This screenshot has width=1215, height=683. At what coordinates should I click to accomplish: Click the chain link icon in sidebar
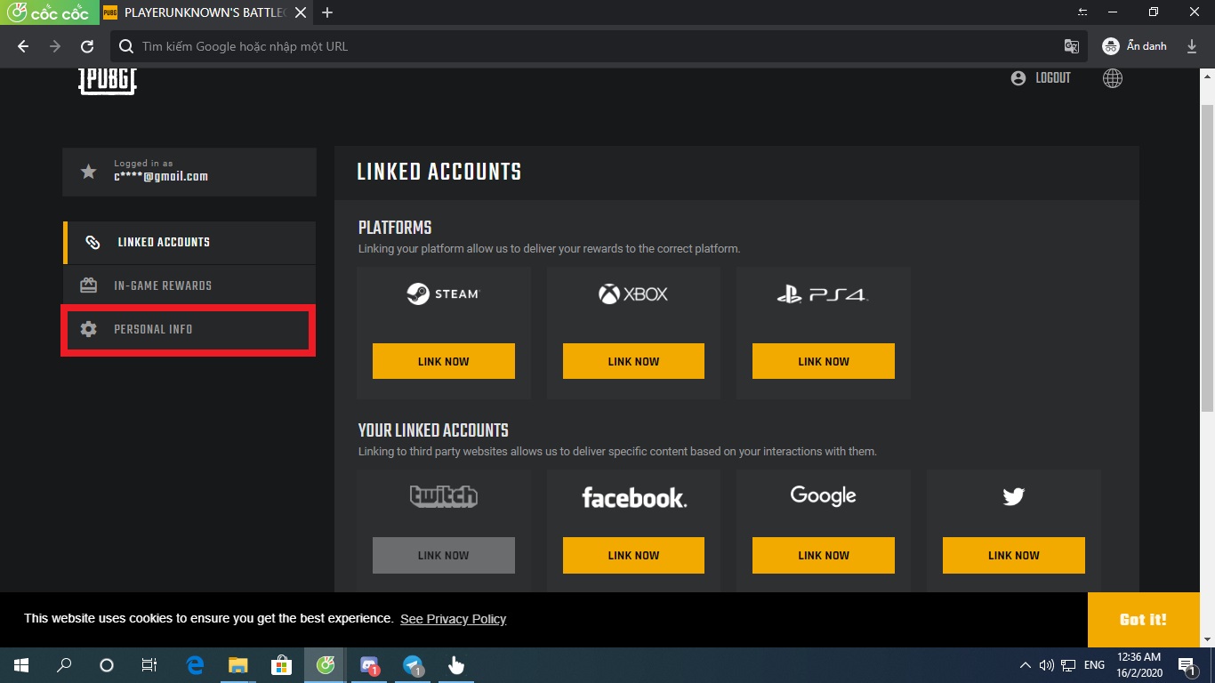pyautogui.click(x=92, y=243)
